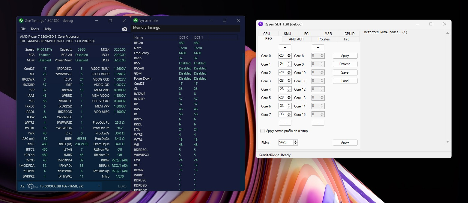Click the Ryzen SDT log scrollbar down arrow
468x203 pixels.
pos(448,142)
